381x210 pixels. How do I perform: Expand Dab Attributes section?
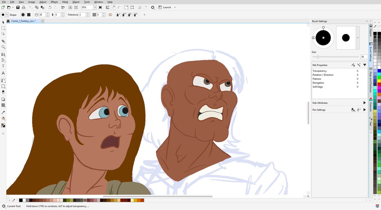[364, 103]
